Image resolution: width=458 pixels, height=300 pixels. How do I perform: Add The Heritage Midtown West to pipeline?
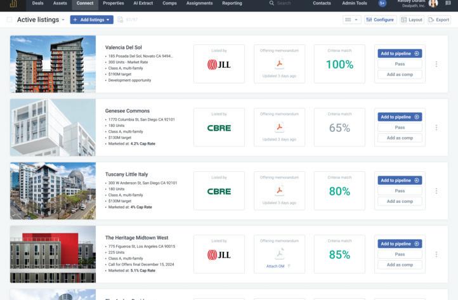coord(400,244)
